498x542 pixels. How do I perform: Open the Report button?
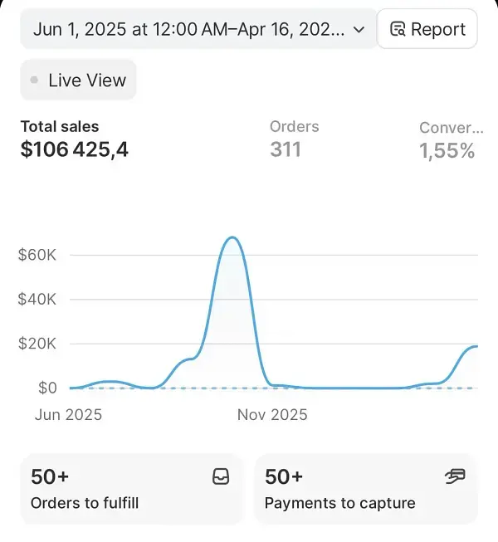point(427,29)
